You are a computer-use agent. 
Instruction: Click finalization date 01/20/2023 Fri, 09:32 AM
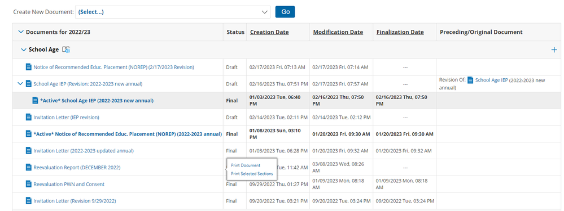coord(404,151)
